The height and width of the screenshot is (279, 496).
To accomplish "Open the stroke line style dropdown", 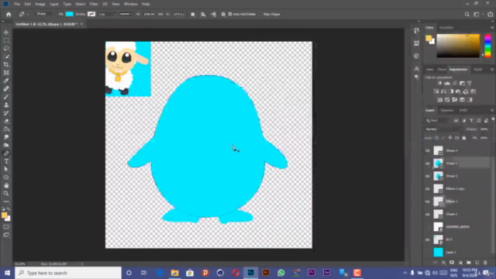I will [x=126, y=14].
